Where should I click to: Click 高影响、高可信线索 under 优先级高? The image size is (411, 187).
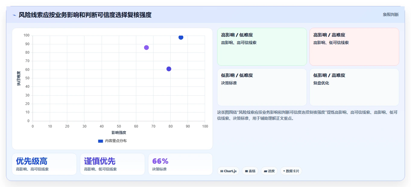pyautogui.click(x=32, y=169)
